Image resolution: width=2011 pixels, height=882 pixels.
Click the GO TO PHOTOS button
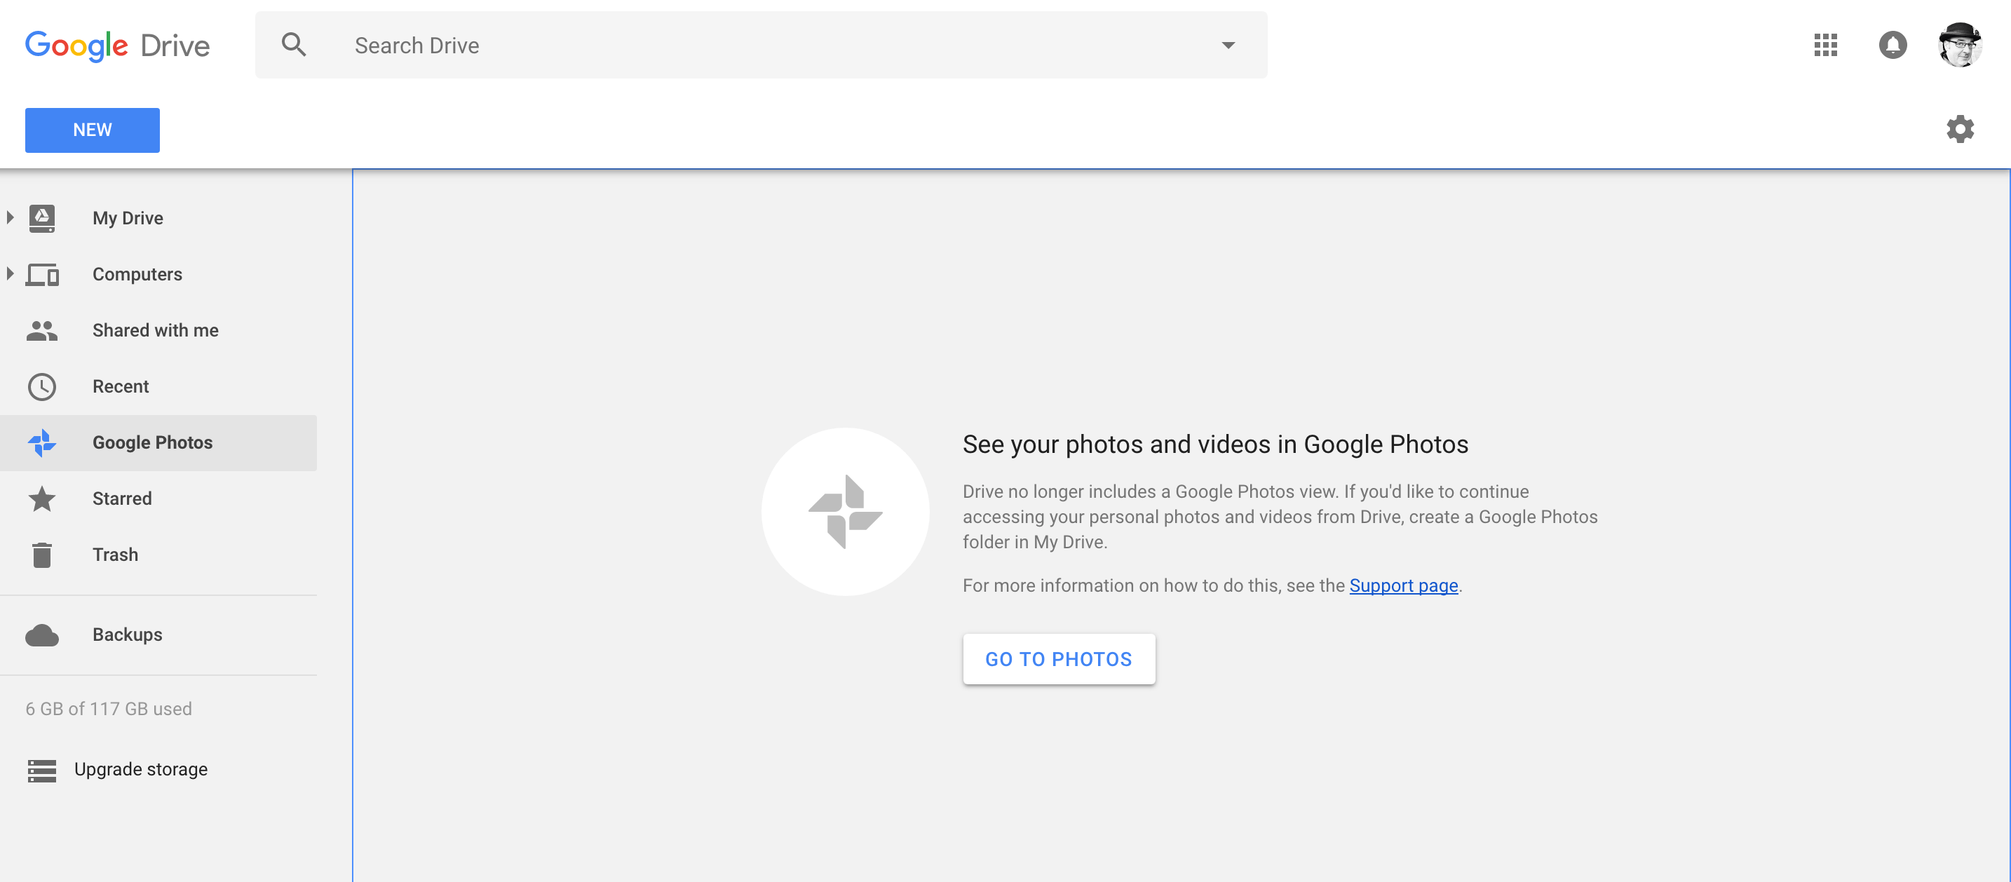pos(1059,659)
